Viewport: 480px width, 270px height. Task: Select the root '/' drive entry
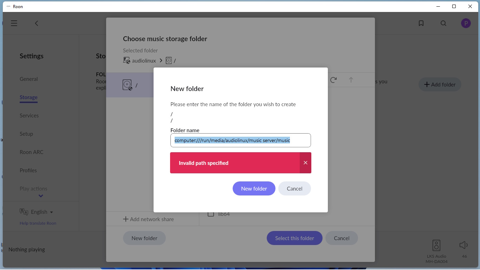130,85
